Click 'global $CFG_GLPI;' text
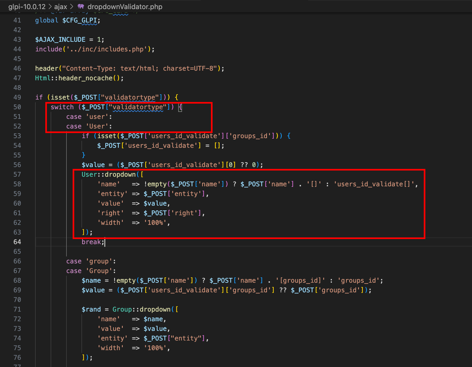 pyautogui.click(x=68, y=20)
